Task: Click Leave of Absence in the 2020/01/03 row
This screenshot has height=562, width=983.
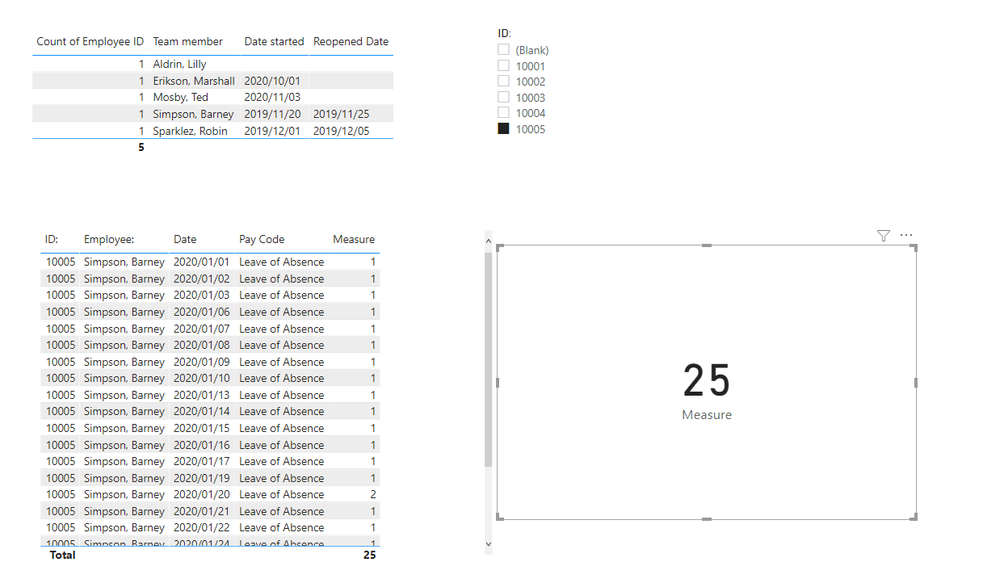Action: pos(282,295)
